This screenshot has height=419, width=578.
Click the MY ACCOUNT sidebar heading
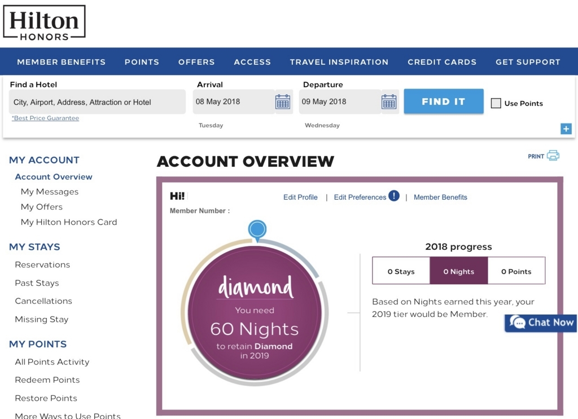[44, 160]
